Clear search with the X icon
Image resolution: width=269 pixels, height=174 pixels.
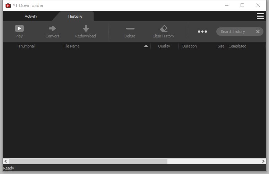tap(258, 32)
